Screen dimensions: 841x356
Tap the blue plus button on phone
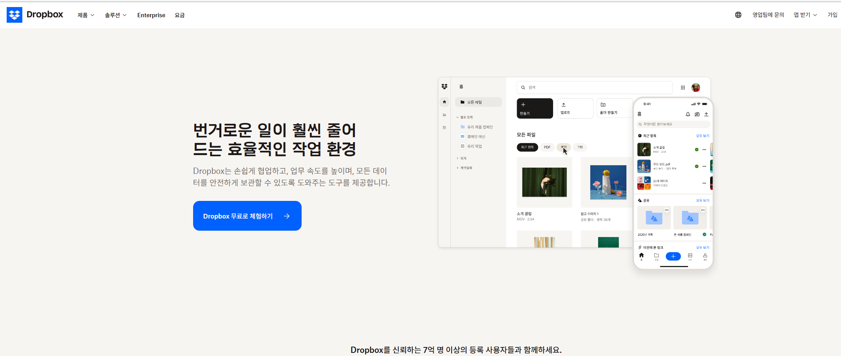point(673,257)
